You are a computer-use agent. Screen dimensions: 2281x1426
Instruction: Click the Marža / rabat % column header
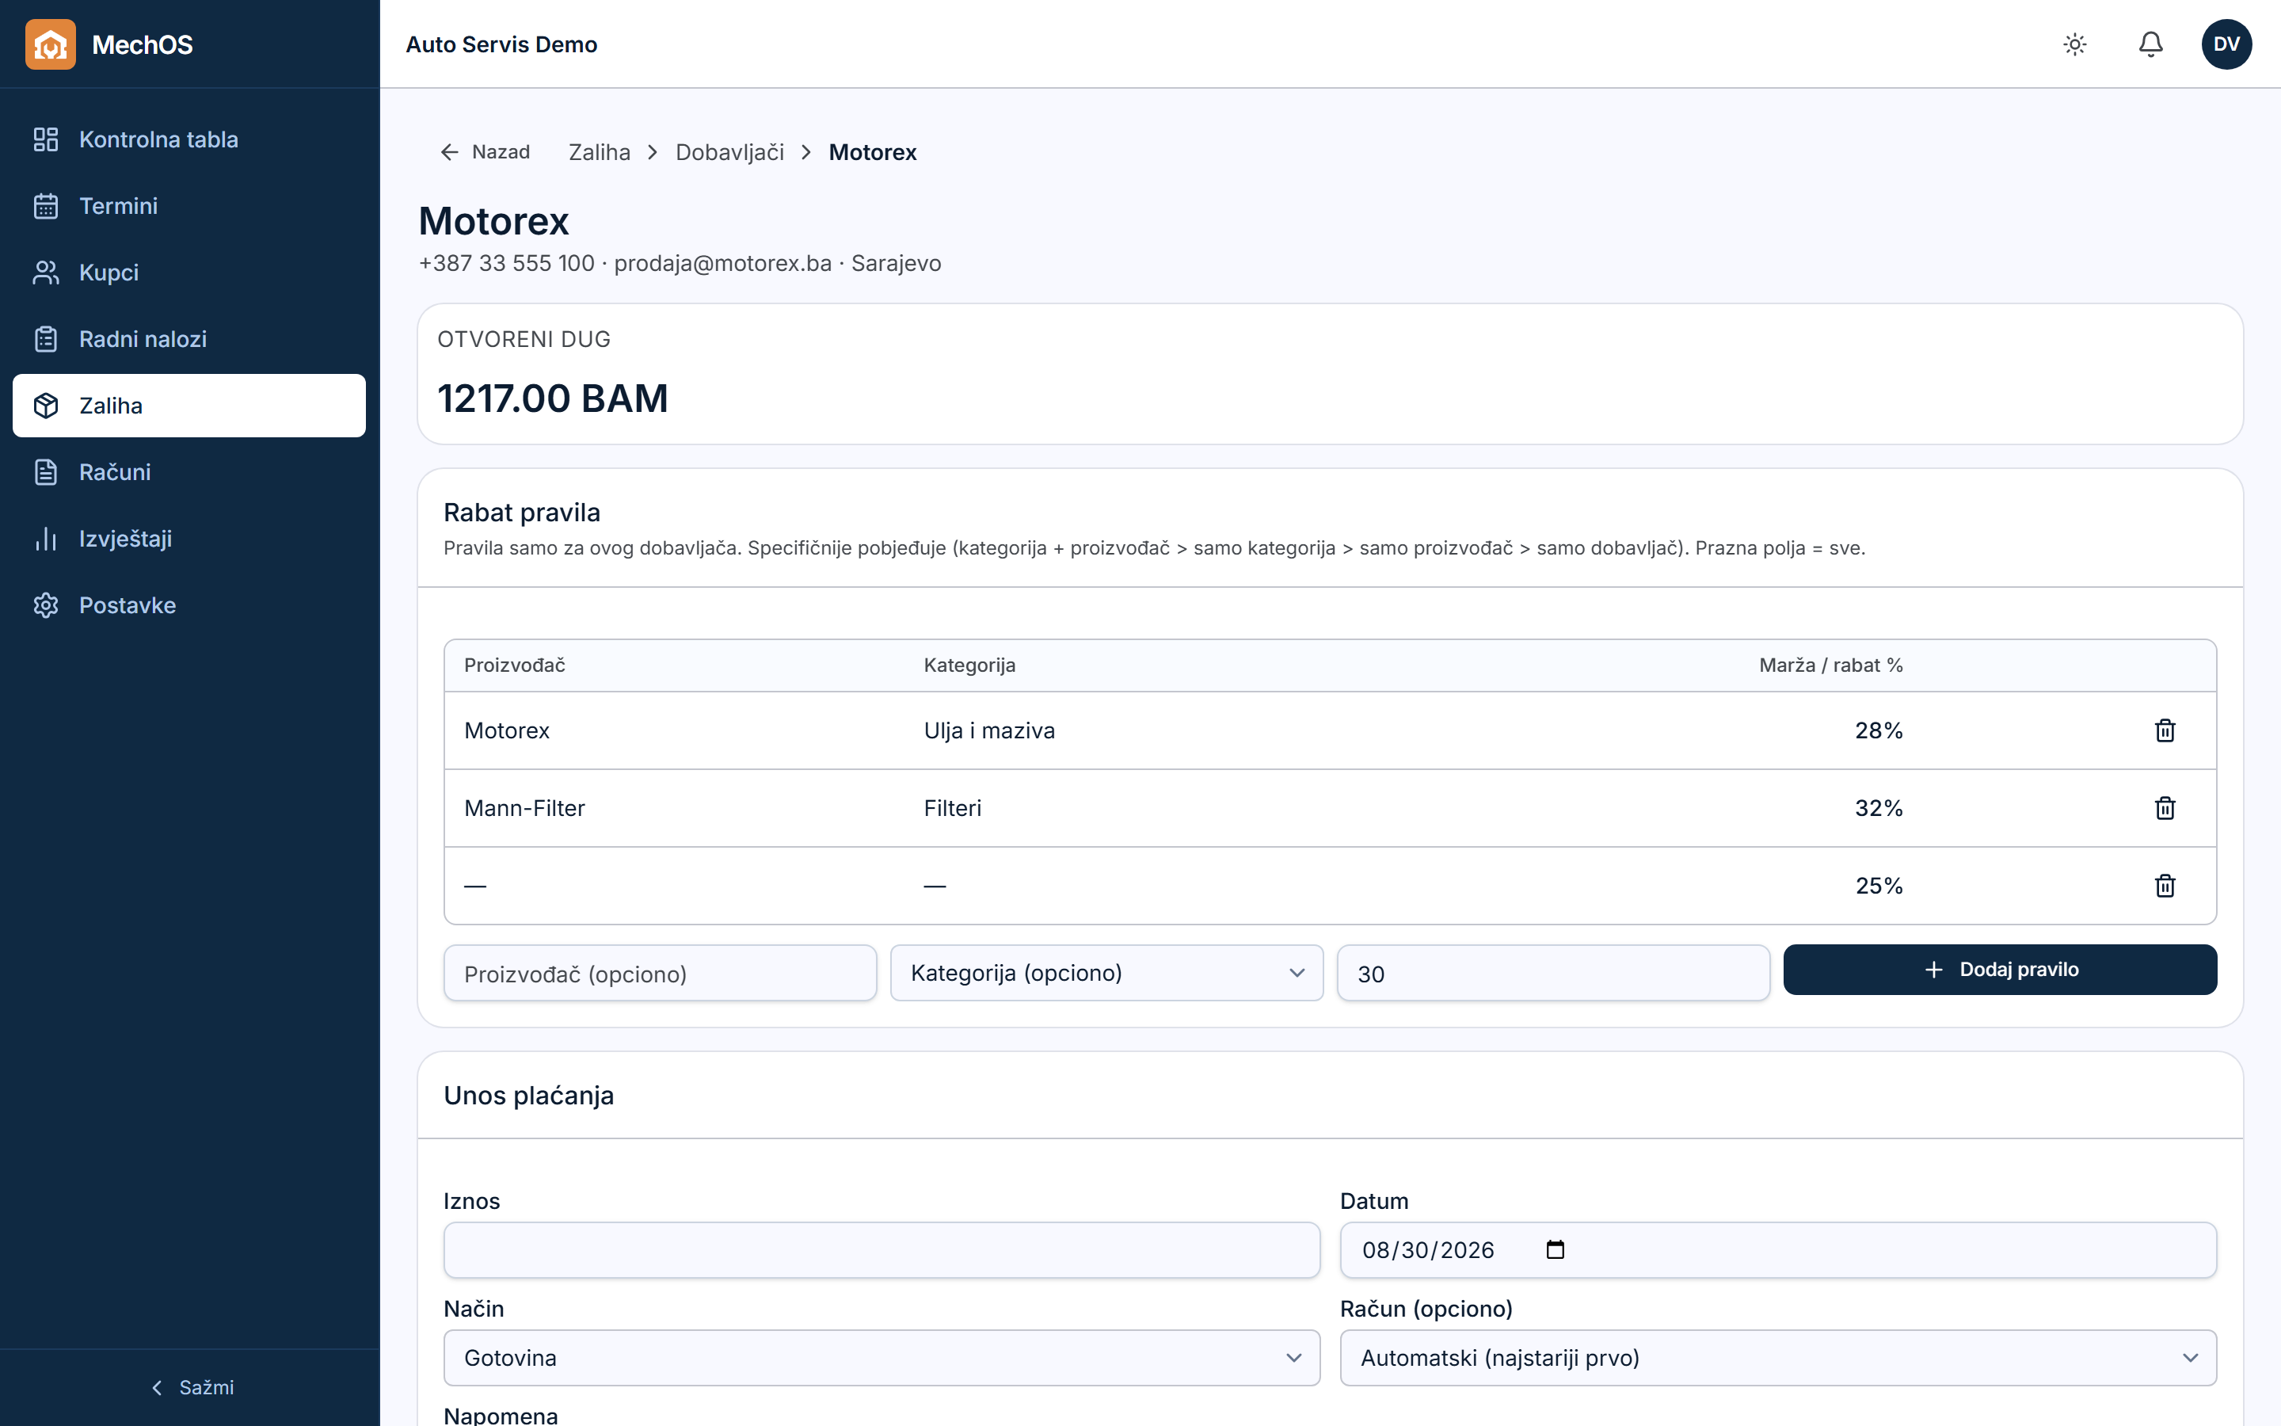(1830, 665)
